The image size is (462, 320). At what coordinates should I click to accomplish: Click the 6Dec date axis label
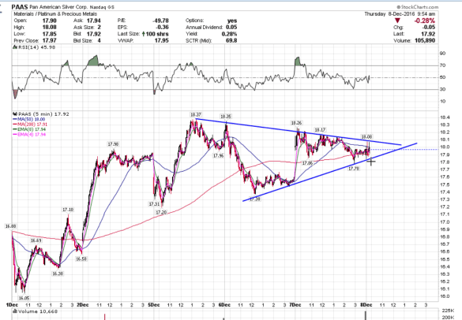pyautogui.click(x=224, y=305)
